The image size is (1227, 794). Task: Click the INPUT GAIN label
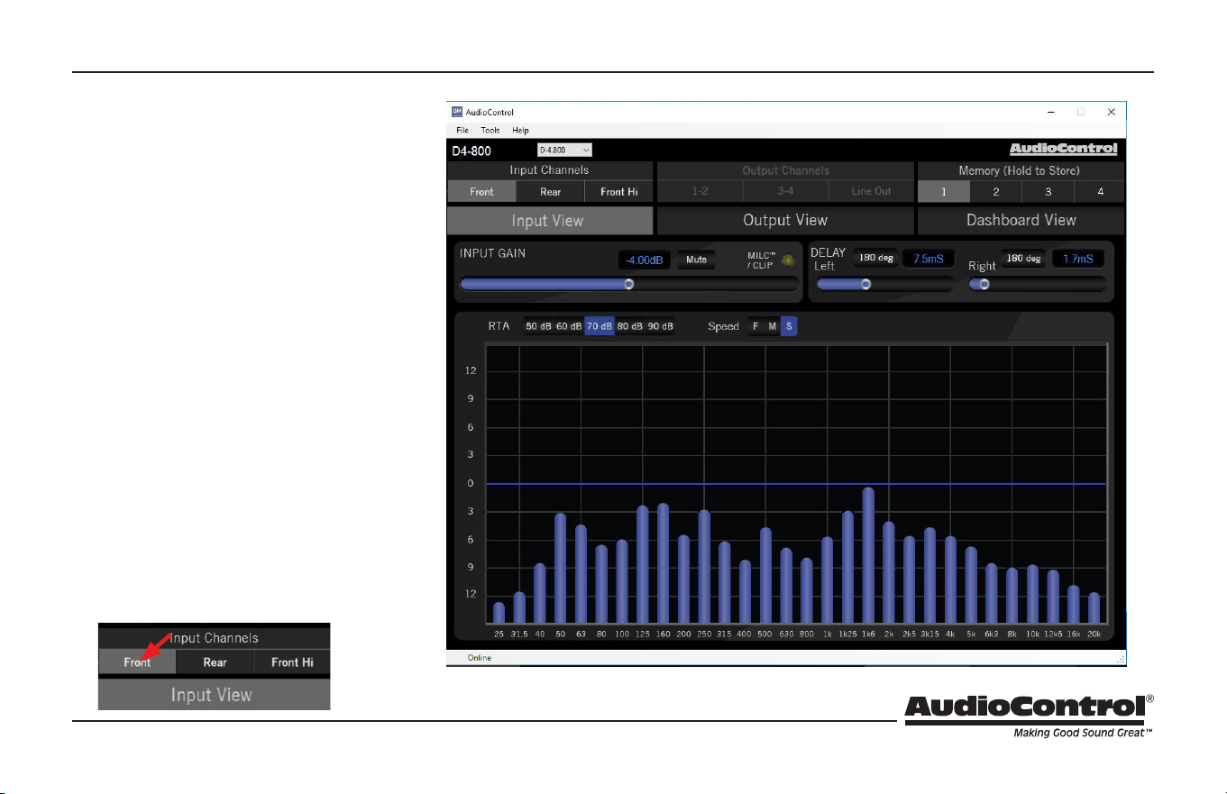click(x=492, y=253)
